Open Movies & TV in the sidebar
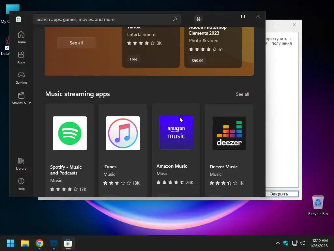The width and height of the screenshot is (334, 251). point(21,98)
